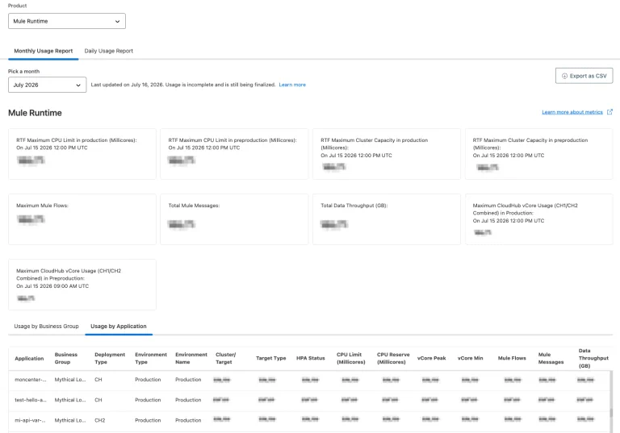This screenshot has height=433, width=620.
Task: Click the CPU Limit (Millicores) column header
Action: [351, 358]
